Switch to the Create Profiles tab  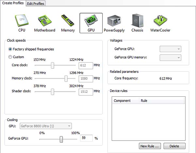pyautogui.click(x=13, y=3)
